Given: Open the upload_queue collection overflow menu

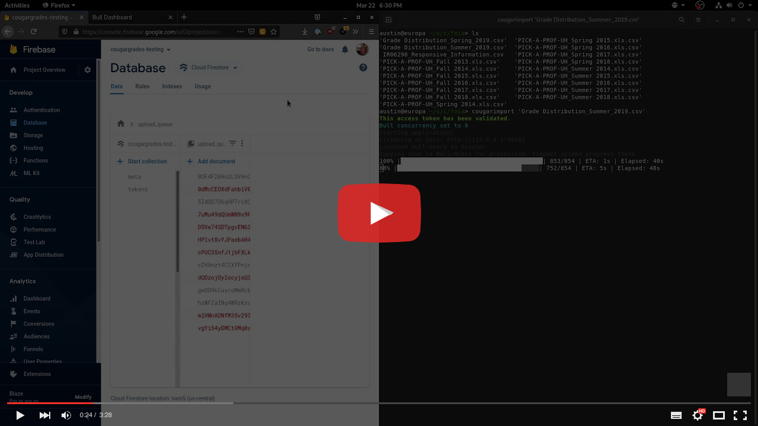Looking at the screenshot, I should tap(242, 143).
